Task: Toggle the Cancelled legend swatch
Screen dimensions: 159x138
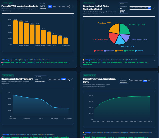Action: pos(95,51)
